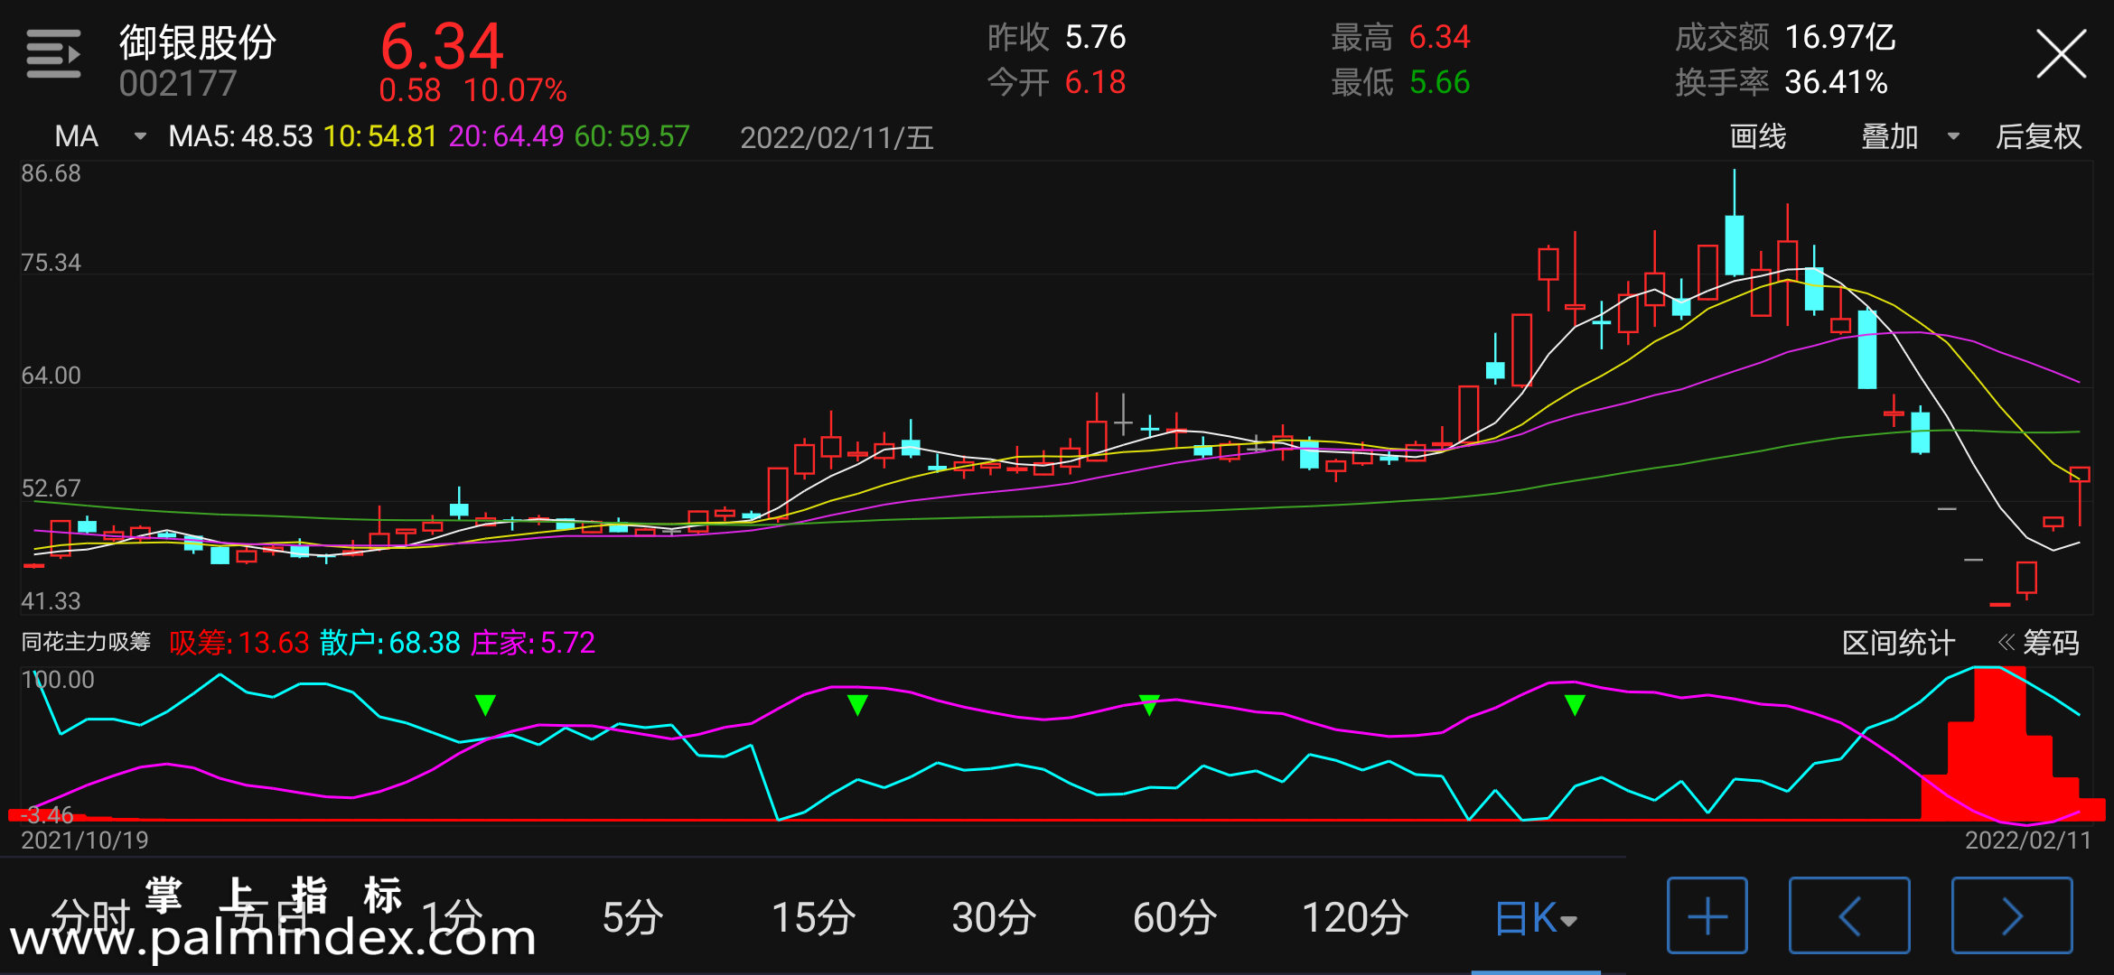Viewport: 2114px width, 975px height.
Task: Switch to the 5分 period tab
Action: [632, 917]
